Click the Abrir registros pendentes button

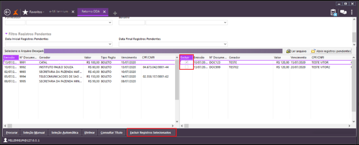[331, 51]
